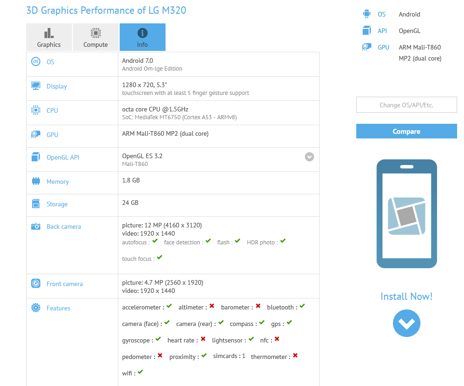Click the OpenGL API label
Screen dimensions: 464x386
tap(63, 157)
